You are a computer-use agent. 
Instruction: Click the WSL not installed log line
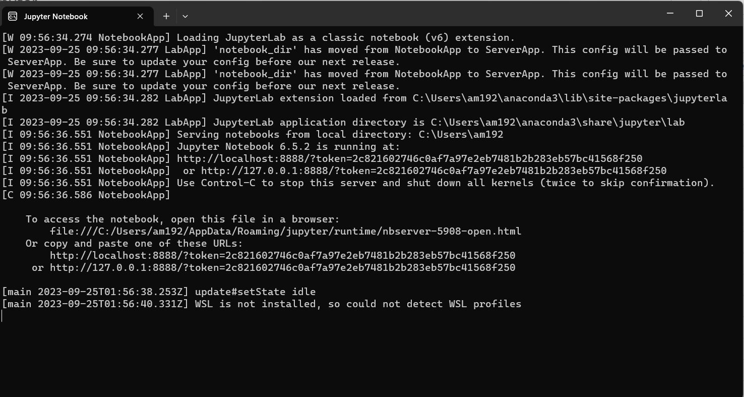click(262, 304)
